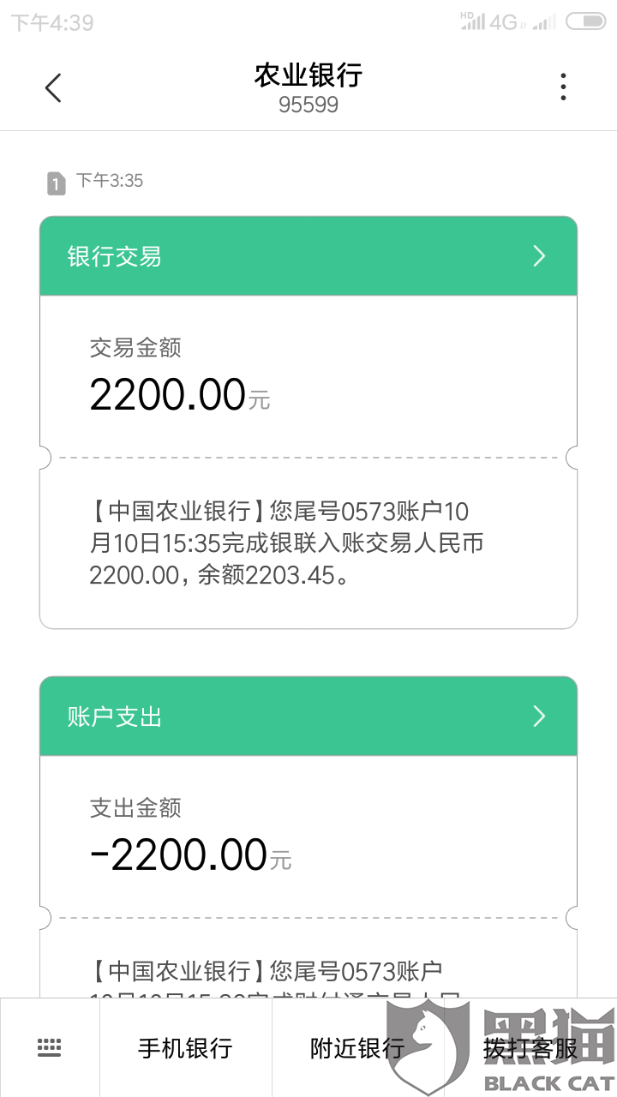Viewport: 617px width, 1097px height.
Task: Tap the 拨打客服 menu button
Action: pyautogui.click(x=530, y=1047)
